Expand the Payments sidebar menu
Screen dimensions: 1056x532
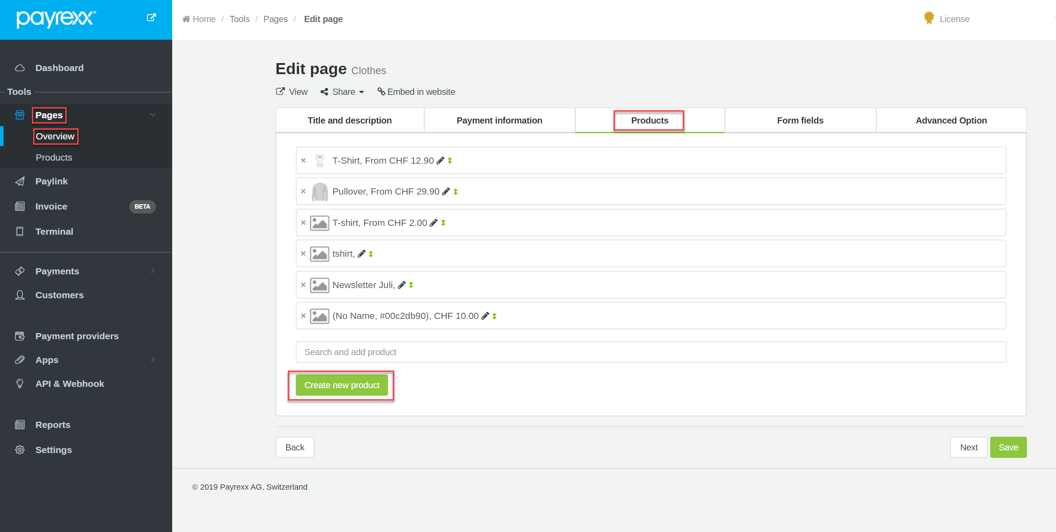[153, 271]
